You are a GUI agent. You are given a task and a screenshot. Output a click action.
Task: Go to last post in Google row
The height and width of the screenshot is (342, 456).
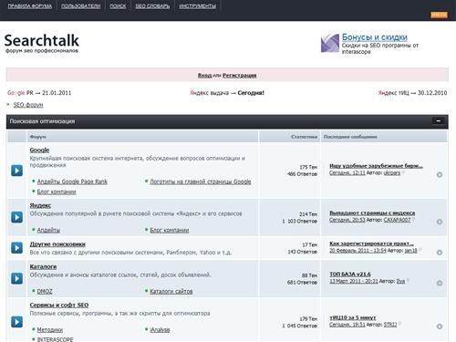(x=440, y=174)
